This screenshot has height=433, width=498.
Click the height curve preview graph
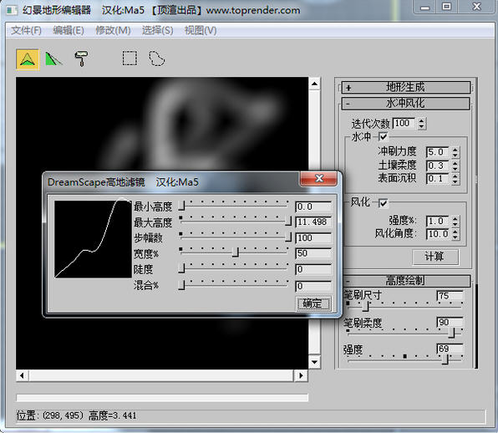click(x=93, y=239)
